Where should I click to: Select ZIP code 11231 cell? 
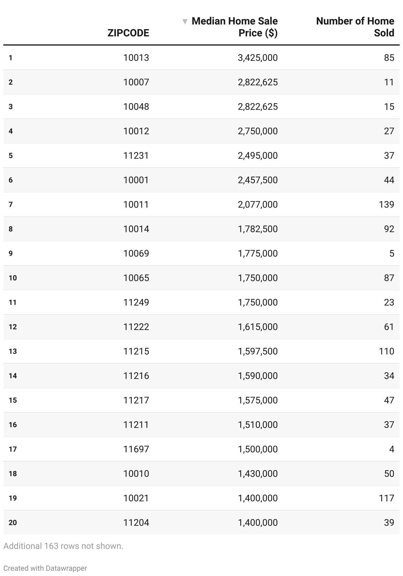click(x=136, y=156)
